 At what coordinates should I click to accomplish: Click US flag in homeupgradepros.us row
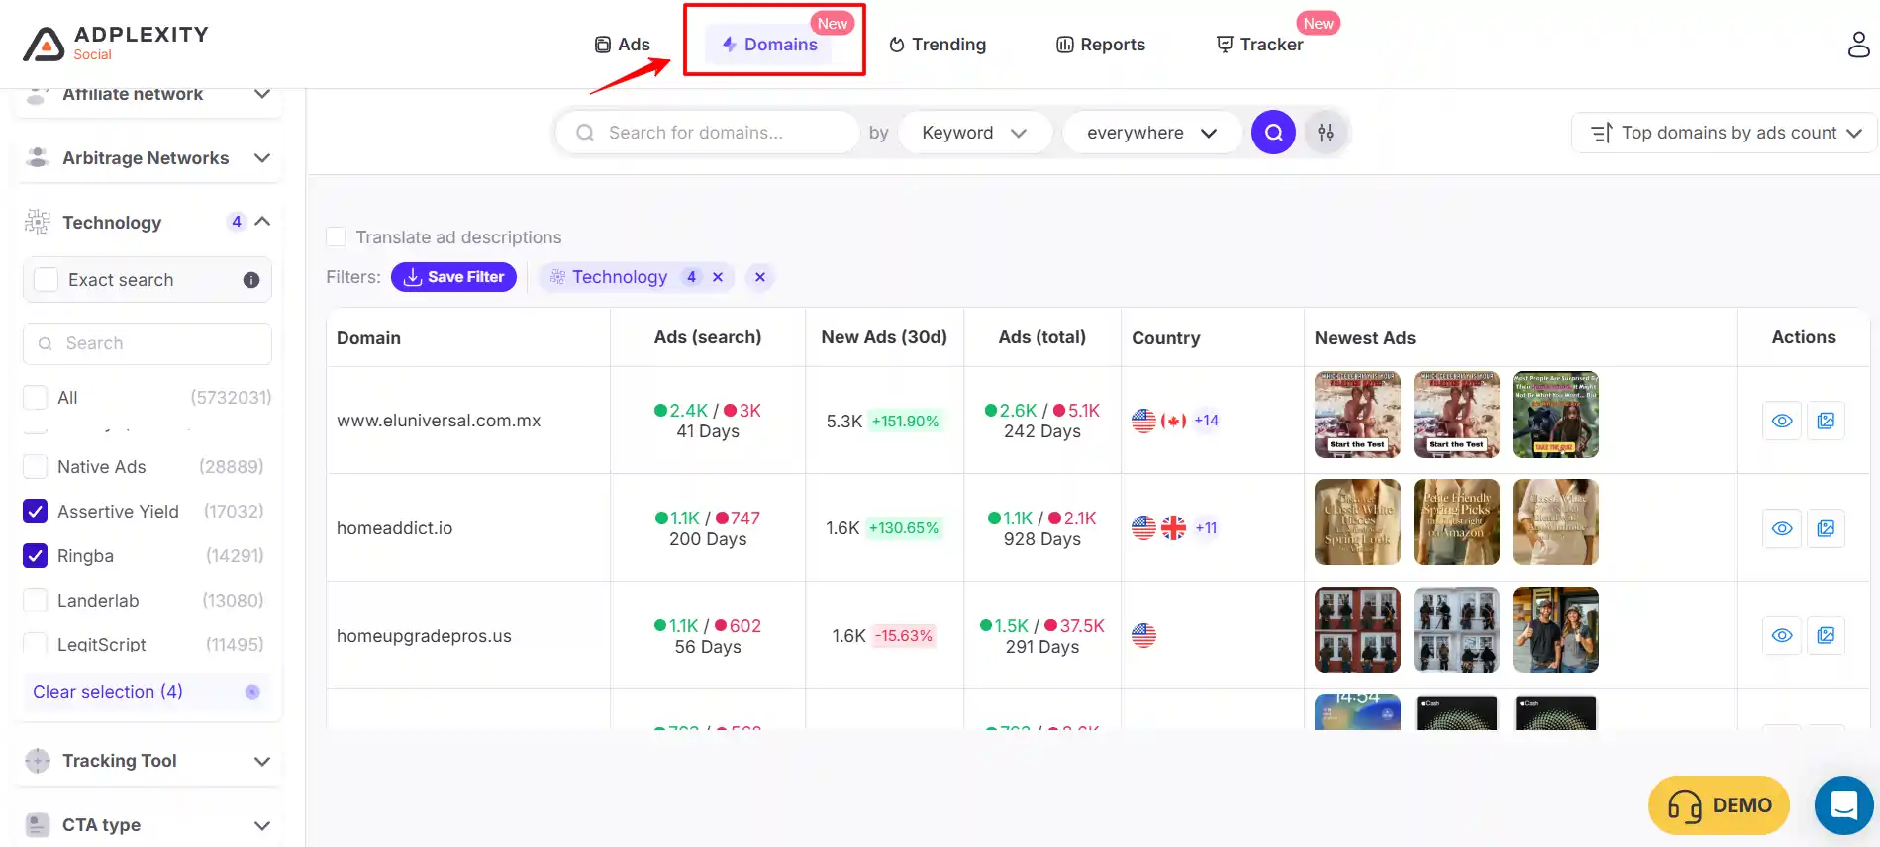click(x=1143, y=635)
